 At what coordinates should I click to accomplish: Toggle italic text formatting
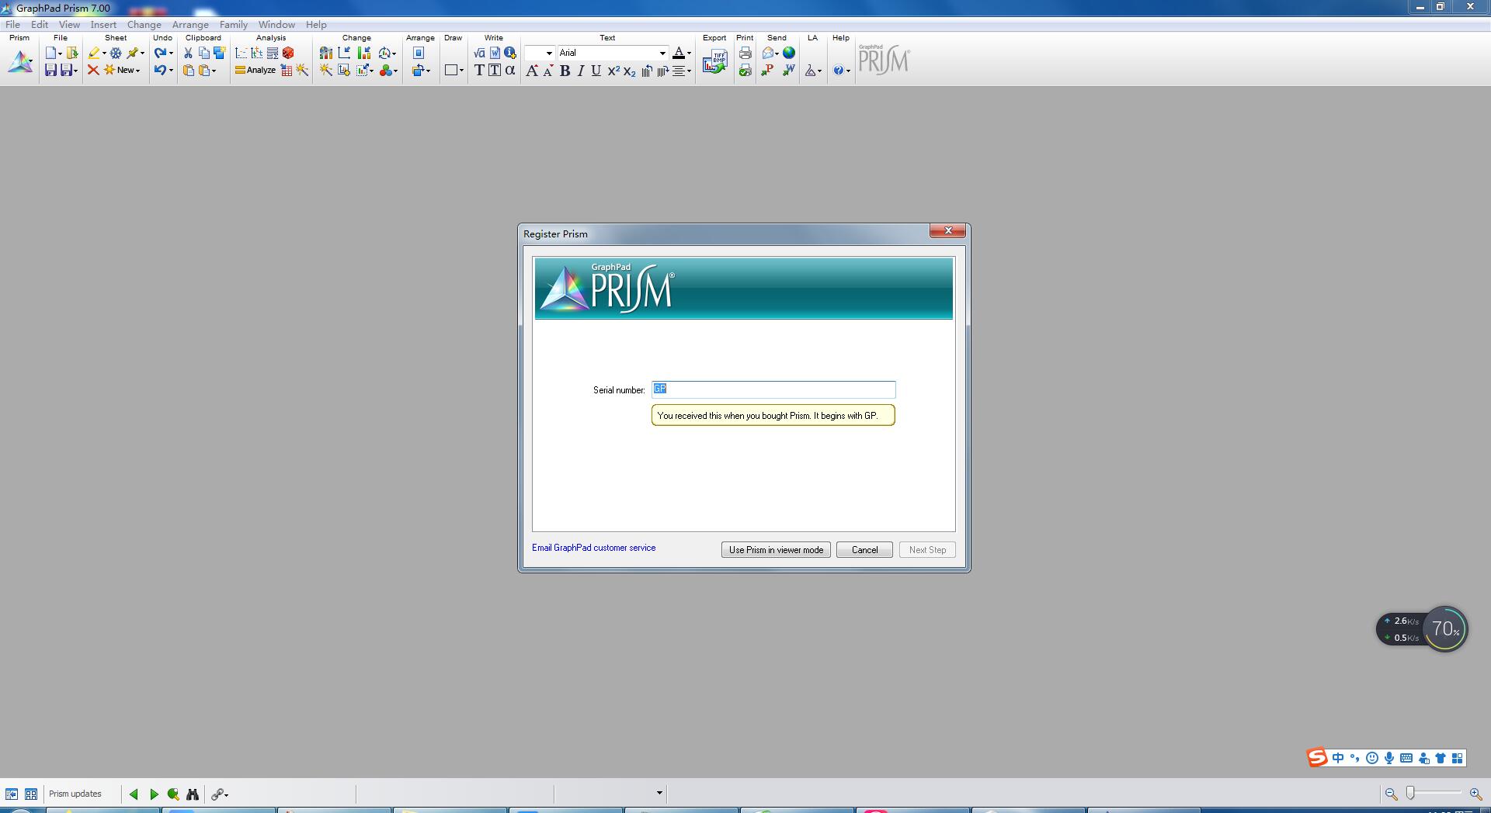click(x=580, y=71)
